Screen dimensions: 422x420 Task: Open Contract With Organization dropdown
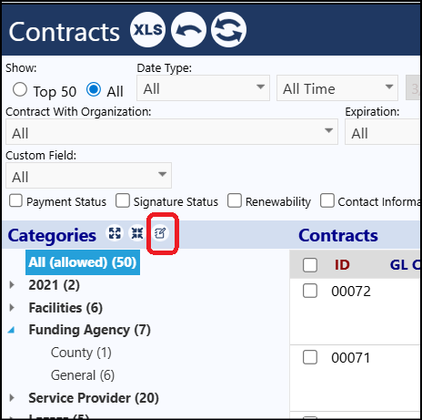172,132
